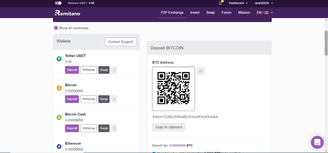This screenshot has height=153, width=328.
Task: Open the chat support bubble
Action: tap(317, 142)
